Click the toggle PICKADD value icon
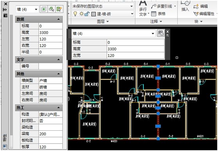This screenshot has width=218, height=151. (43, 9)
